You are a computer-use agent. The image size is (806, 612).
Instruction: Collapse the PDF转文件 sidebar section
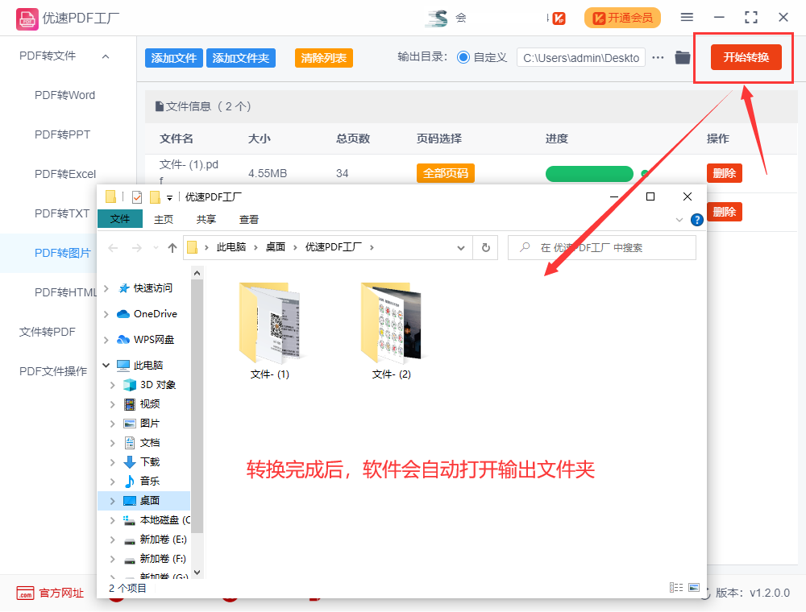coord(106,56)
